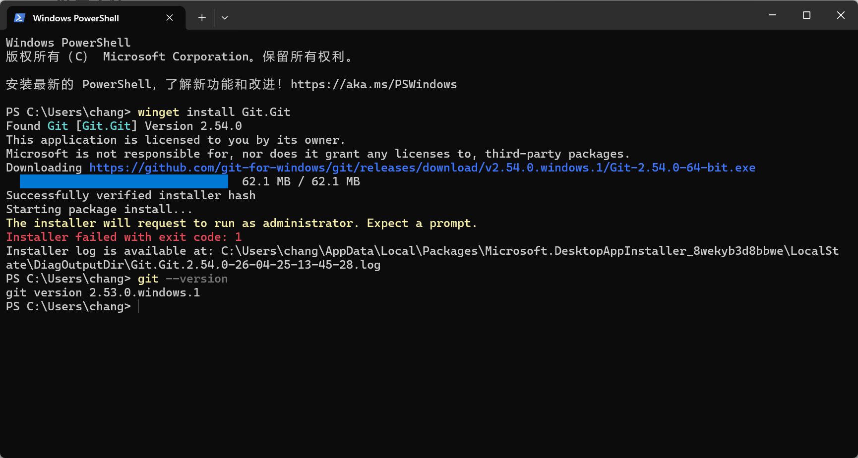
Task: Click the 'Successfully verified installer hash' line
Action: click(x=131, y=195)
